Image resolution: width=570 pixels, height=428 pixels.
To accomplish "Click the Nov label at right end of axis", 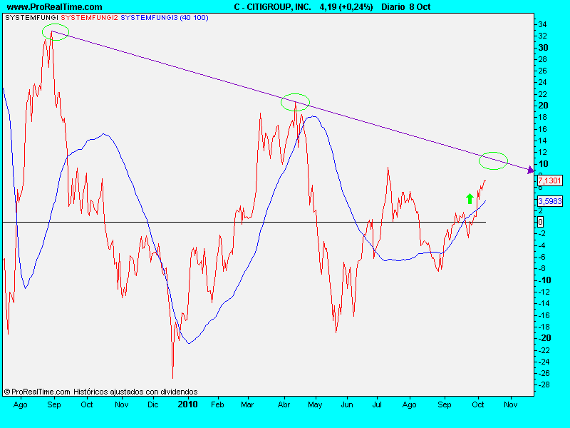I will point(511,404).
